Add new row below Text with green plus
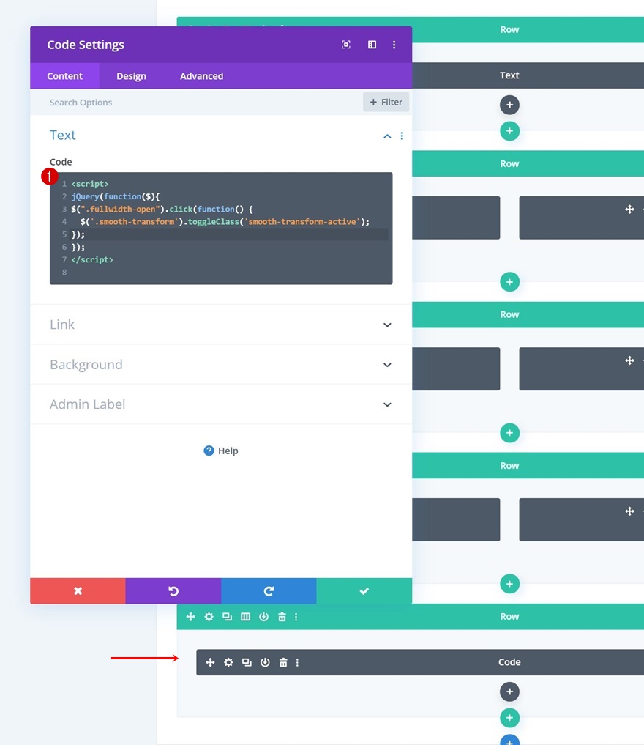 click(509, 131)
